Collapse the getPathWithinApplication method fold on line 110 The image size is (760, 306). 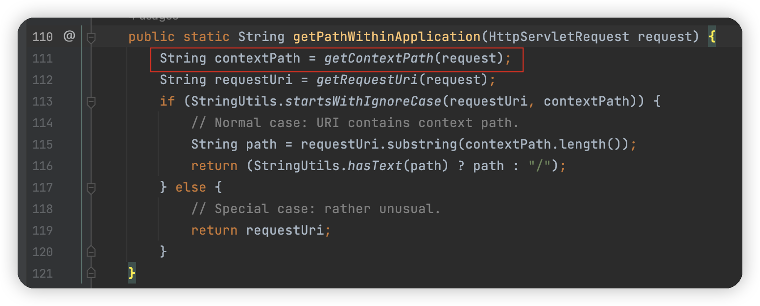point(91,37)
